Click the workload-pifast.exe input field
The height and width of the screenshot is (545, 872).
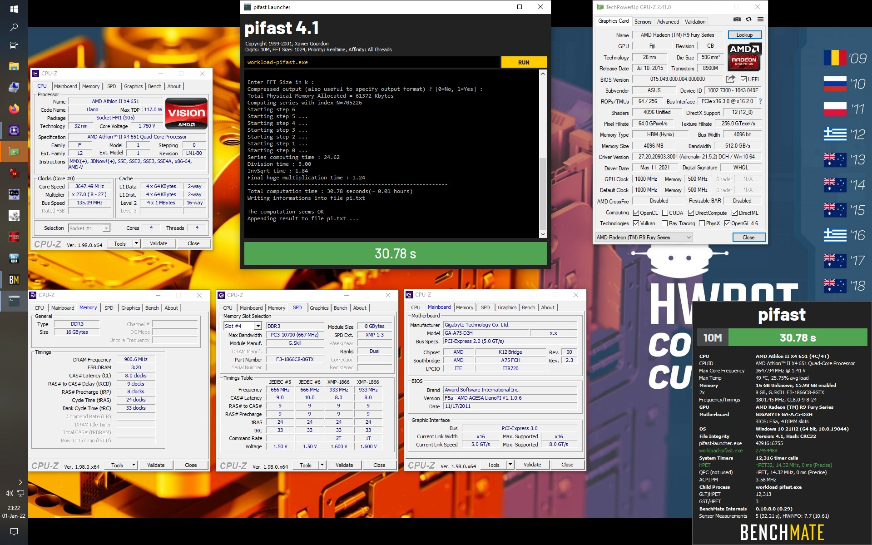pyautogui.click(x=372, y=62)
